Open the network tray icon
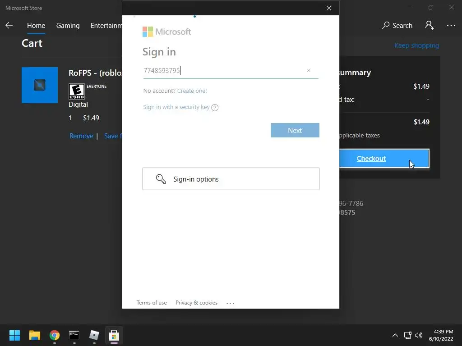462x346 pixels. [408, 335]
